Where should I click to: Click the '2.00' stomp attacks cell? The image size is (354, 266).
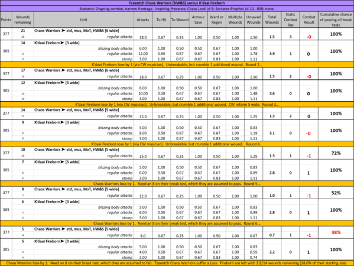[x=143, y=257]
